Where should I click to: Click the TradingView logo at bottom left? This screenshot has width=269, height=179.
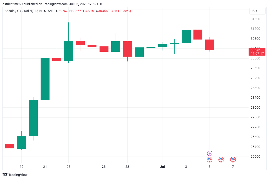15,175
